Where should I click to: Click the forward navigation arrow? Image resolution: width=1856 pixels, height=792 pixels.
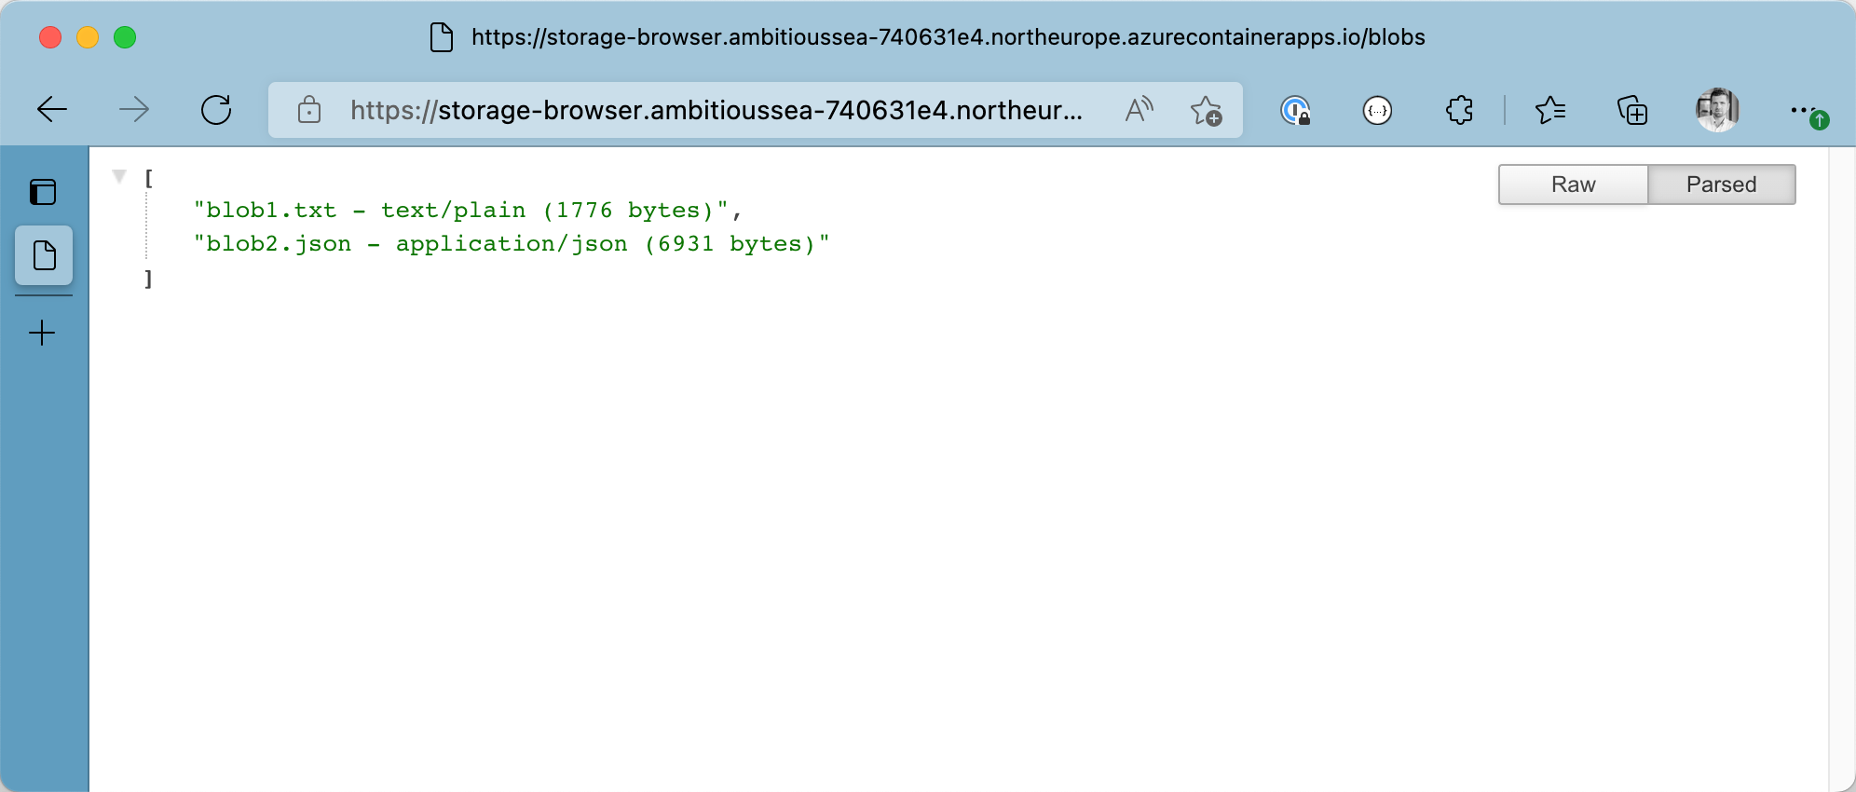click(x=134, y=110)
